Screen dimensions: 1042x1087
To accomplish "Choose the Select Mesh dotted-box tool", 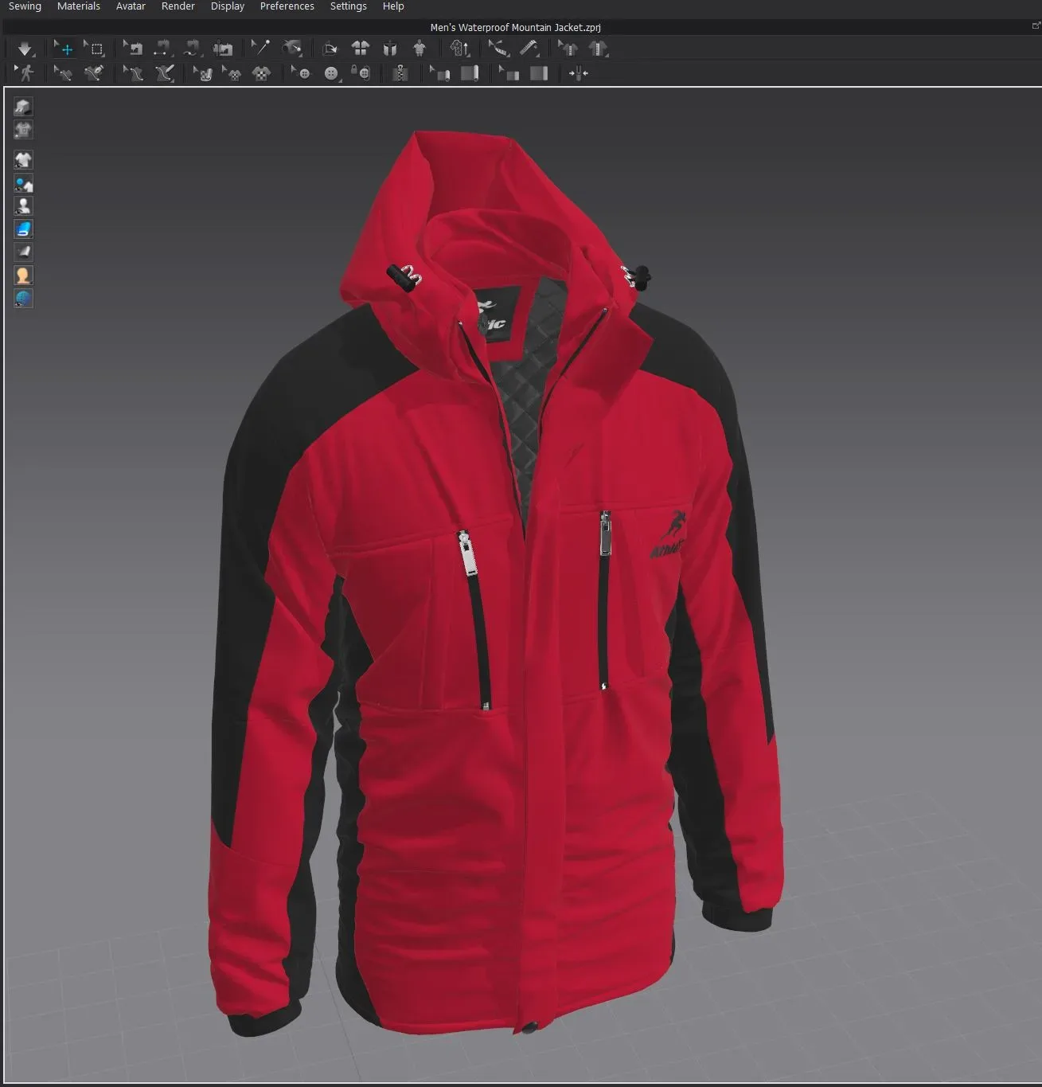I will pos(95,49).
